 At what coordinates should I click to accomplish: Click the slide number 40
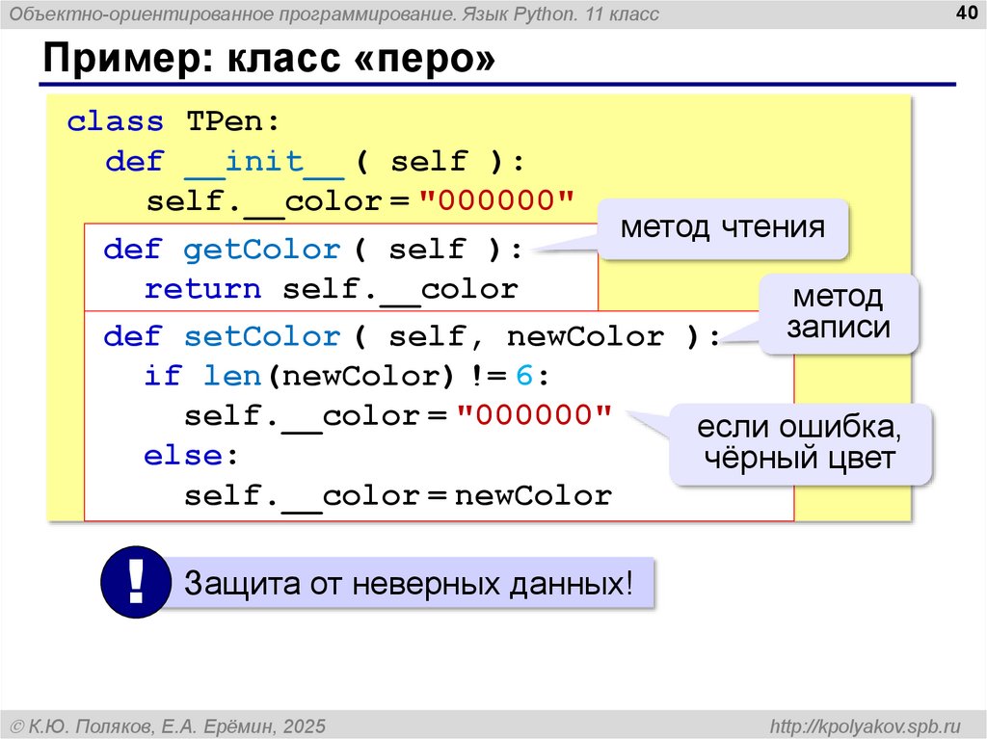pos(963,13)
